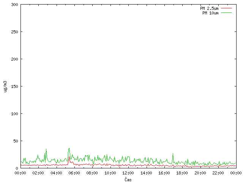Click the Čas x-axis title
243x182 pixels.
click(128, 179)
